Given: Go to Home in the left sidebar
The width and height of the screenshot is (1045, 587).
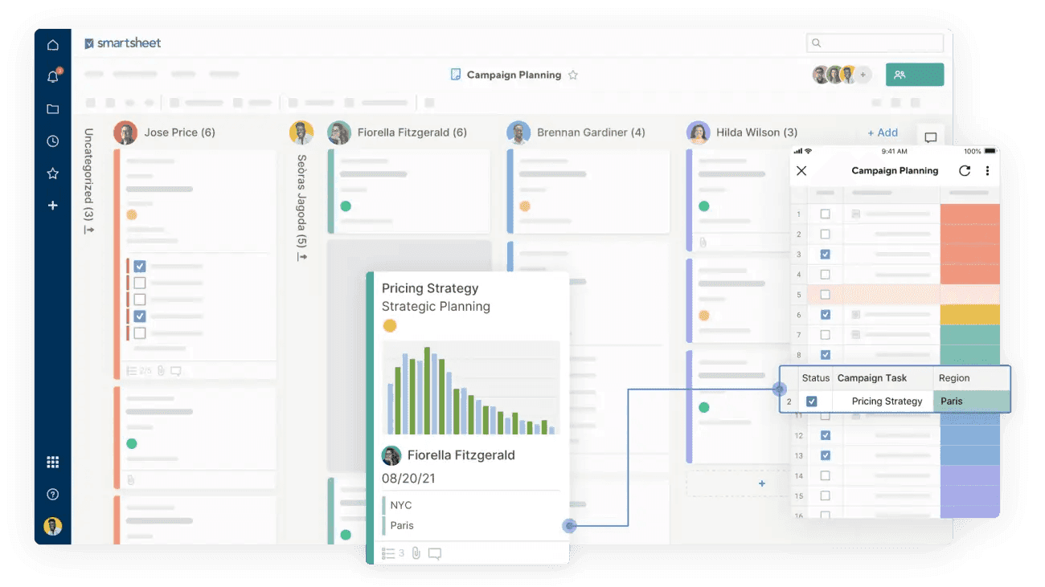Looking at the screenshot, I should coord(53,45).
